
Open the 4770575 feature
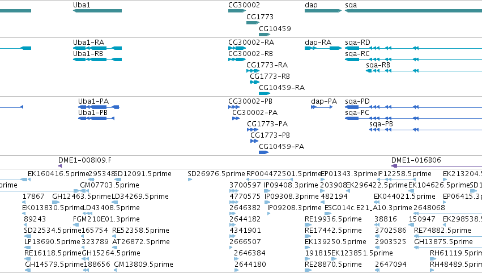coord(245,197)
